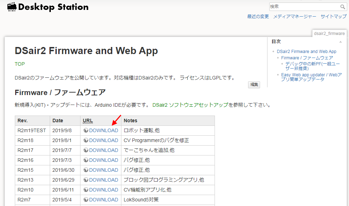Click the Desktop Station site title
This screenshot has width=349, height=206.
(x=53, y=7)
